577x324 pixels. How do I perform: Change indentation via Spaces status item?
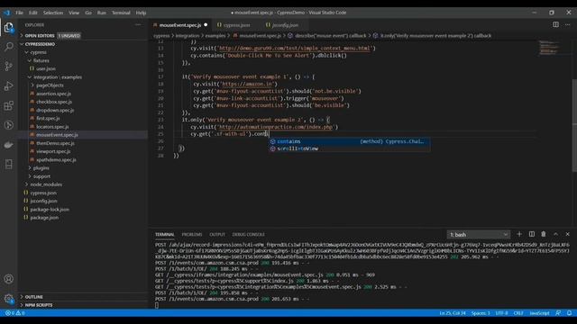coord(481,313)
